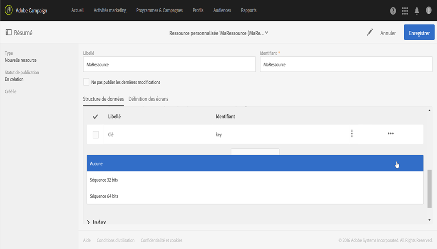Open the 'Programmes & Campagnes' menu

(159, 10)
